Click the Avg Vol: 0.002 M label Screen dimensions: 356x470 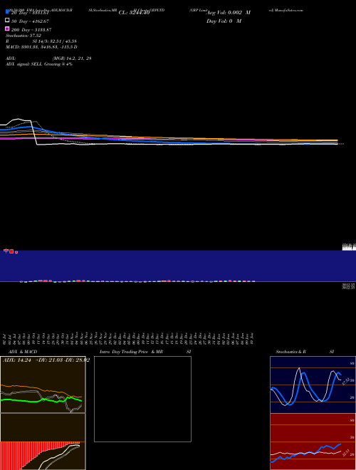click(229, 13)
